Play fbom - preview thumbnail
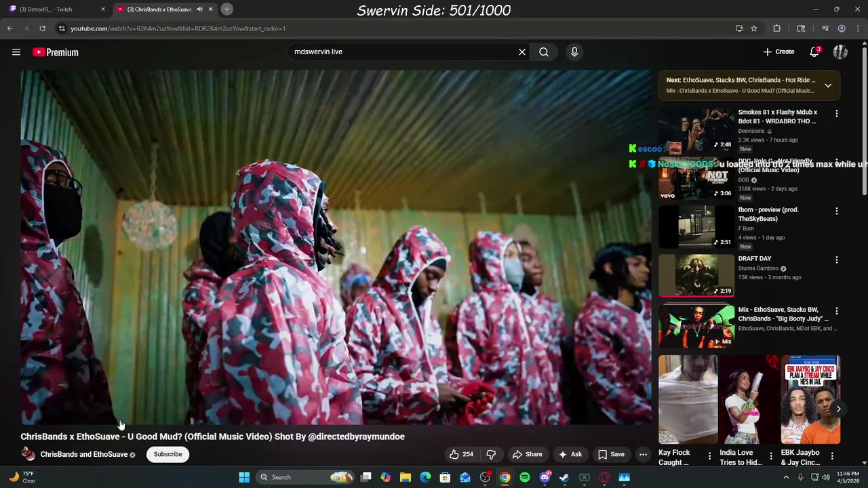This screenshot has width=868, height=488. pos(696,227)
